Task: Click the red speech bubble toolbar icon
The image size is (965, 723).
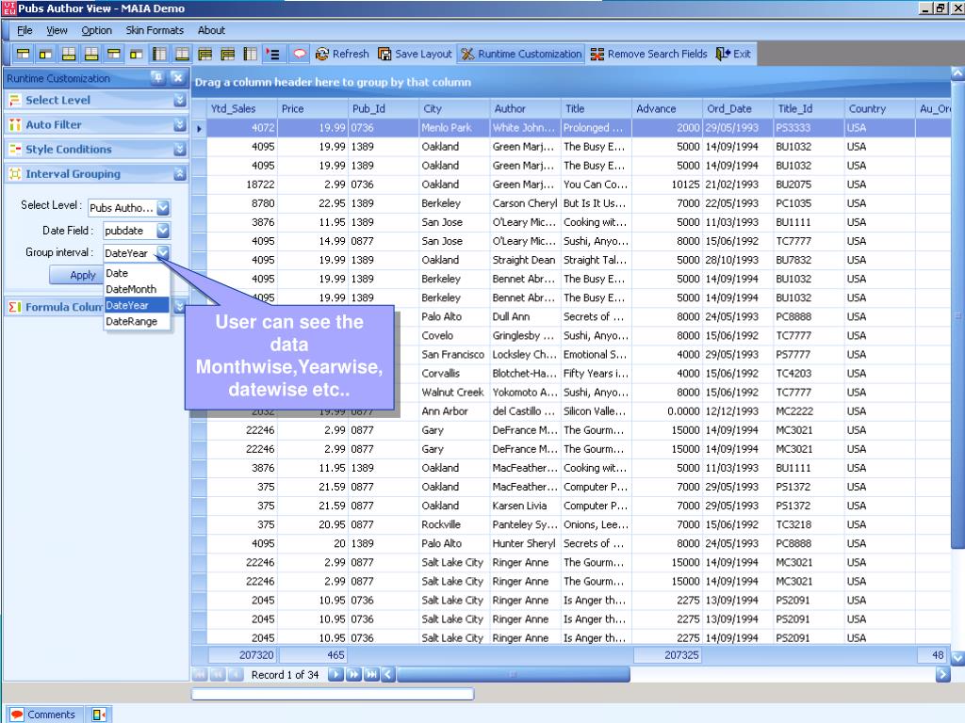Action: coord(301,54)
